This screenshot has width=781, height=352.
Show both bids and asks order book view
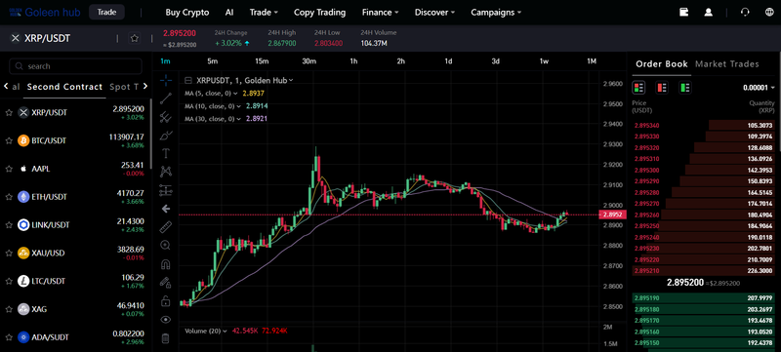[638, 88]
